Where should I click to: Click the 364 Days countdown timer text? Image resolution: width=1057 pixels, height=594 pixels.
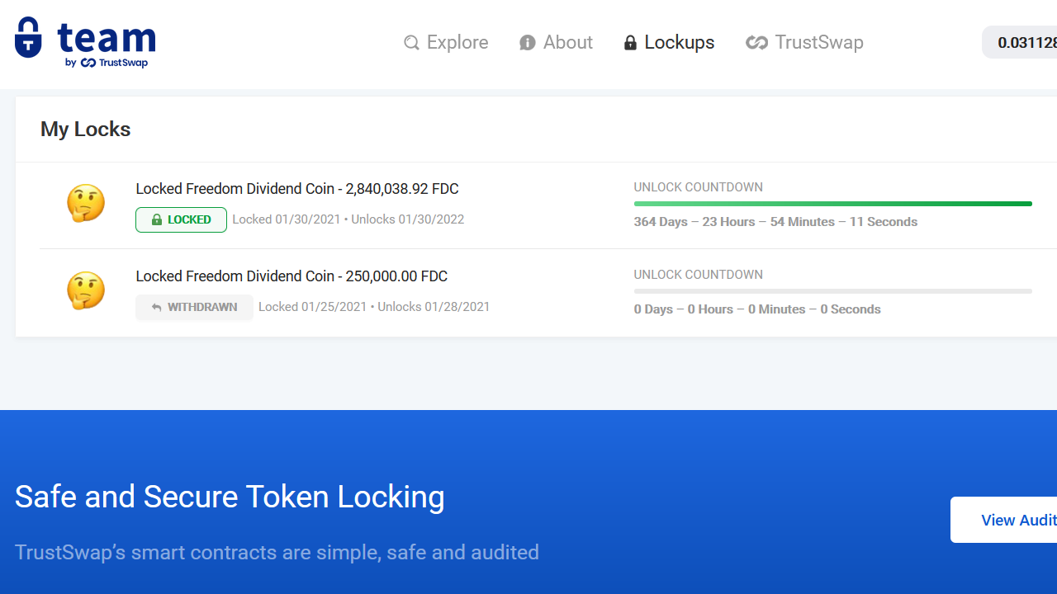click(x=775, y=222)
